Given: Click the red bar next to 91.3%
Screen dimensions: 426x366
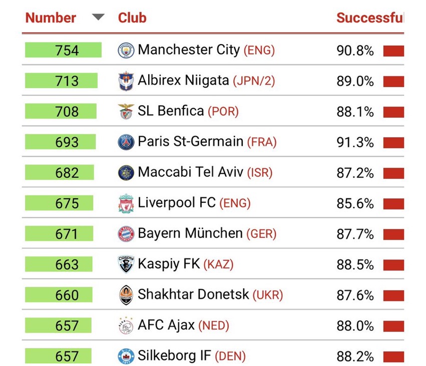Looking at the screenshot, I should [x=393, y=142].
